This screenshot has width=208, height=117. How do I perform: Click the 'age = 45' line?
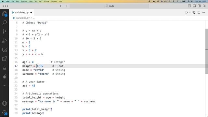pyautogui.click(x=29, y=86)
